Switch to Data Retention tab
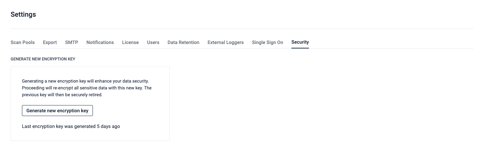Screen dimensions: 482x158 183,42
